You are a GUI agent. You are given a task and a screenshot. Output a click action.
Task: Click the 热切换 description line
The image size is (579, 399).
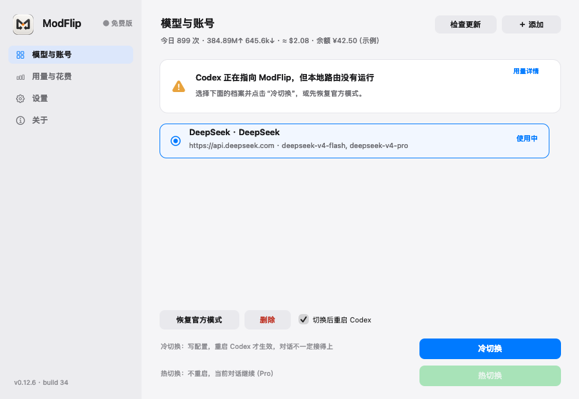tap(217, 373)
